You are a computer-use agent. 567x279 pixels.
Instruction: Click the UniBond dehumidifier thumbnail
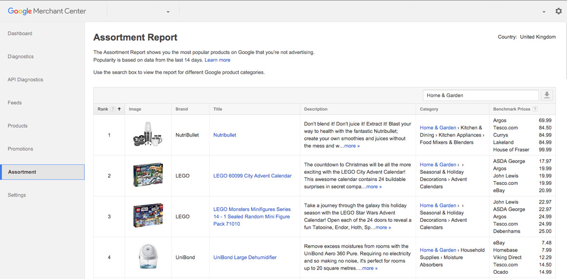point(148,257)
